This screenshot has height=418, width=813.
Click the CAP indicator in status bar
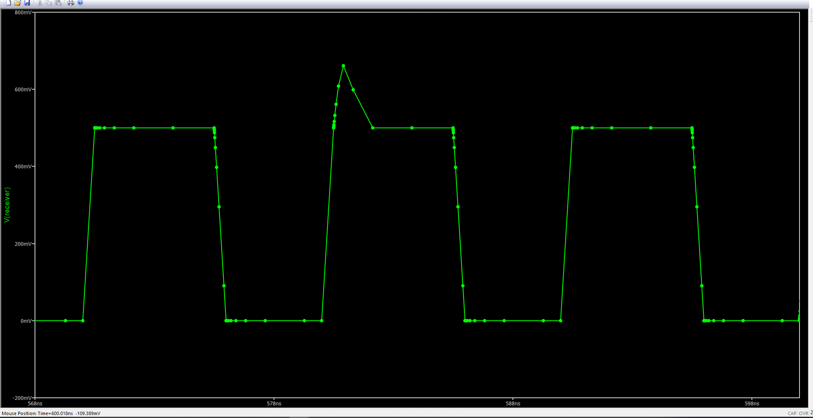point(792,413)
